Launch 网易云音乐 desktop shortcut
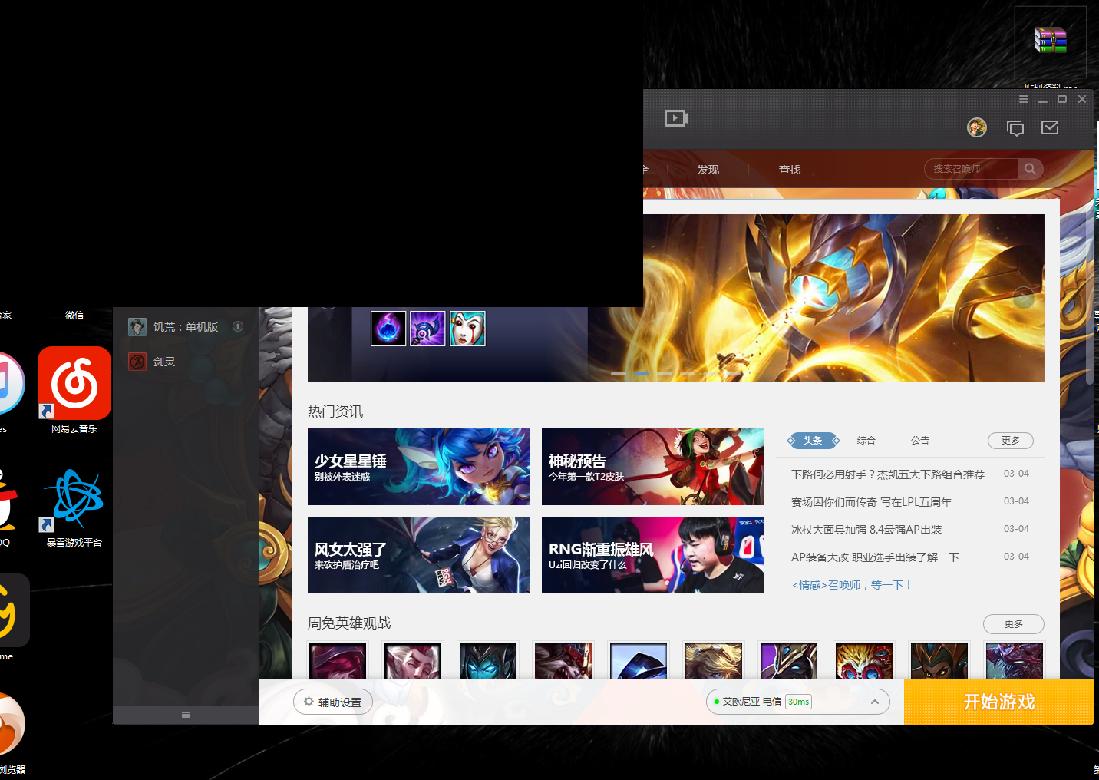1099x780 pixels. 74,390
